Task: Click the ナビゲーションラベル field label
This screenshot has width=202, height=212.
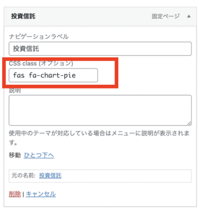Action: tap(39, 37)
